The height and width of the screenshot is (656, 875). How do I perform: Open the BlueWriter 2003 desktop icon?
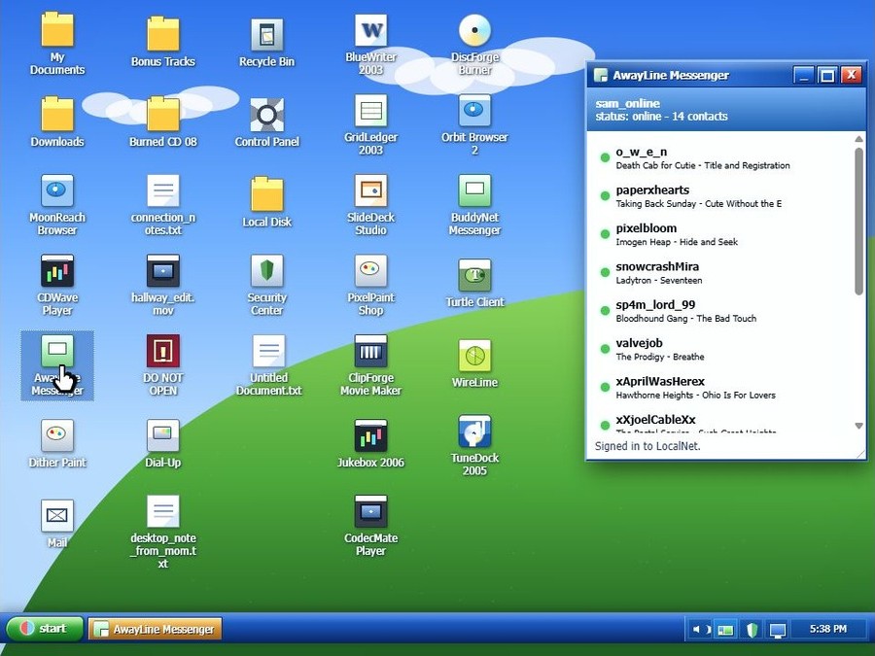pos(371,45)
